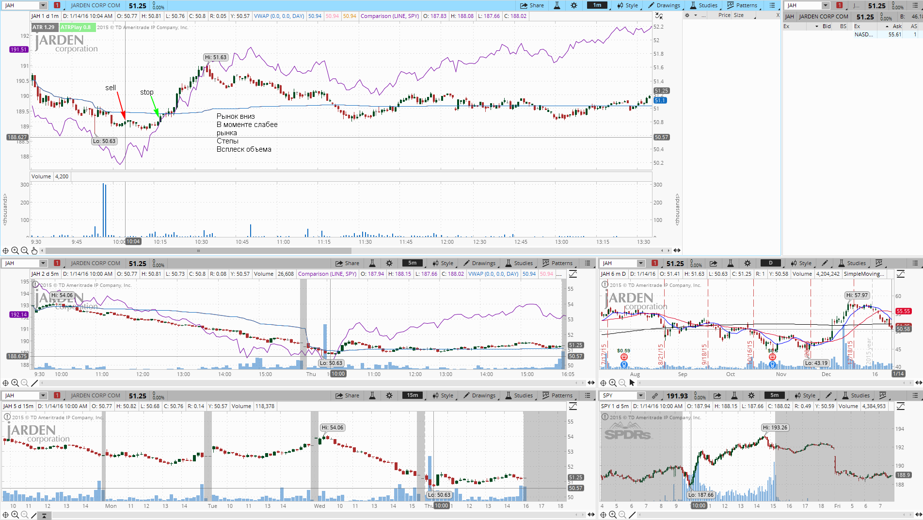Open pencil drawings icon in daily JAH chart toolbar
This screenshot has width=923, height=520.
824,263
